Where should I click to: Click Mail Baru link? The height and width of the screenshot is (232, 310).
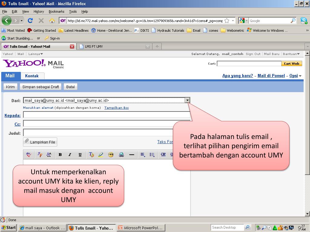coord(272,54)
